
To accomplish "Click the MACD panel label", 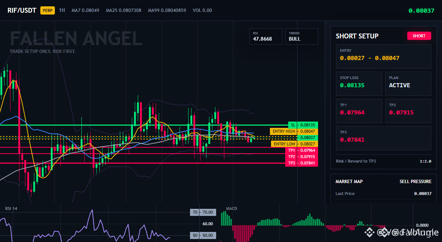I will pyautogui.click(x=231, y=208).
